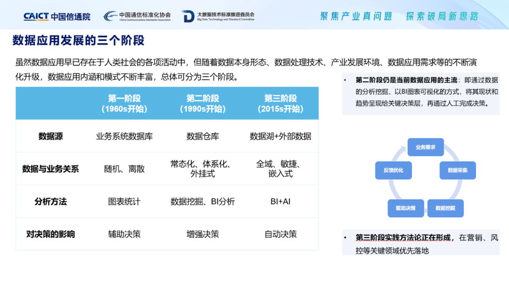Select the 数据与业务关系 row label

(x=50, y=169)
